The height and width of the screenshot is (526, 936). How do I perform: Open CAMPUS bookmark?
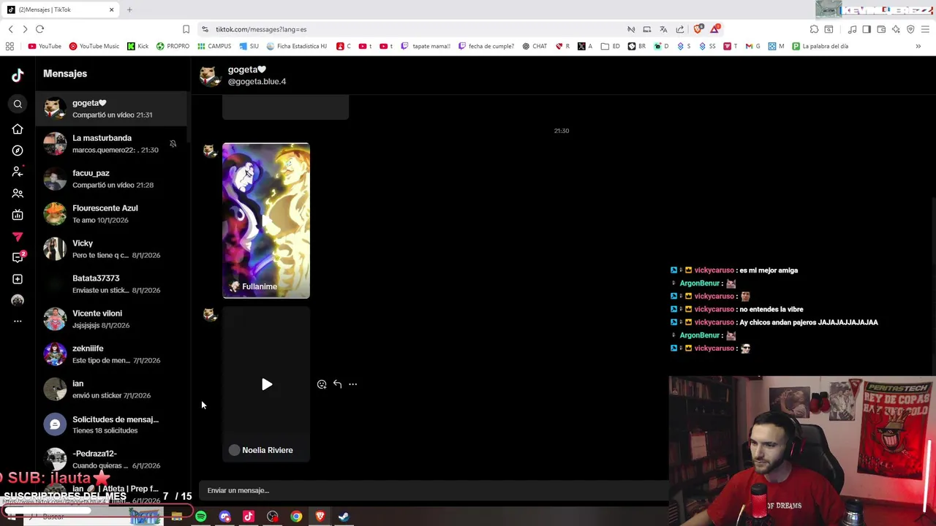[x=214, y=46]
